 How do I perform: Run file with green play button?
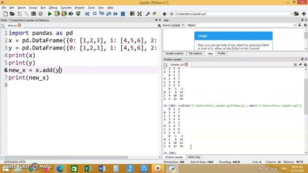50,14
